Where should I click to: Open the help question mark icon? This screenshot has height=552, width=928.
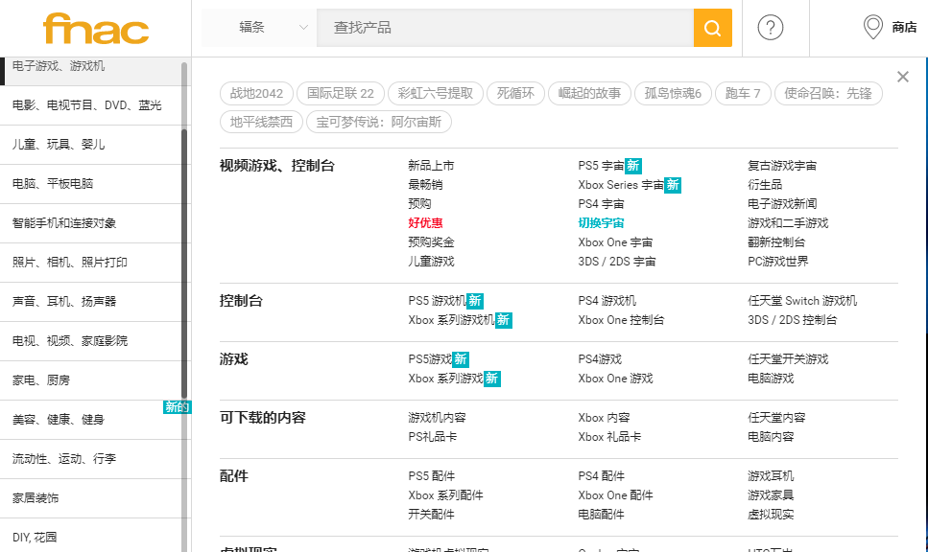coord(771,28)
